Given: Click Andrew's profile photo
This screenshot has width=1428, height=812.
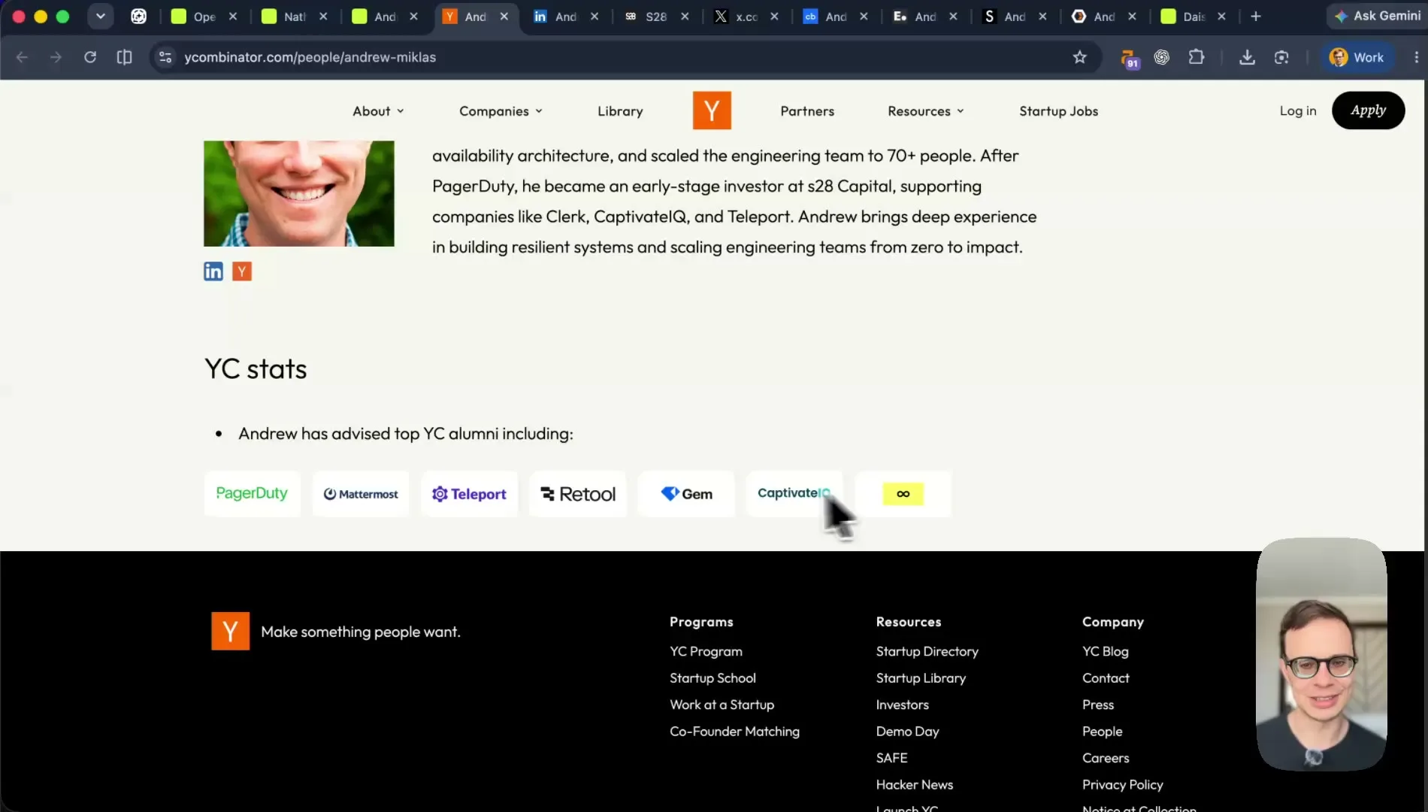Looking at the screenshot, I should coord(299,193).
